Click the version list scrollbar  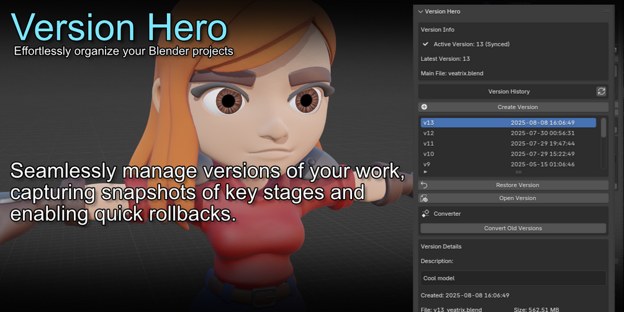(604, 128)
